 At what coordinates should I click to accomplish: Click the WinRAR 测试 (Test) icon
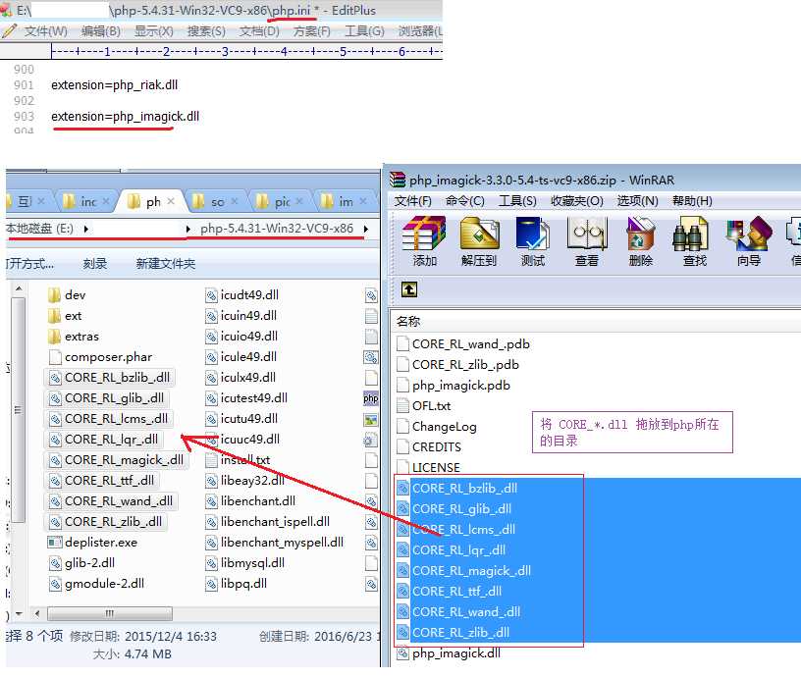point(532,234)
